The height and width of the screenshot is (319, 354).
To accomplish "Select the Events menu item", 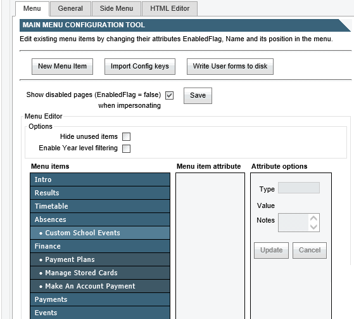I will (100, 313).
